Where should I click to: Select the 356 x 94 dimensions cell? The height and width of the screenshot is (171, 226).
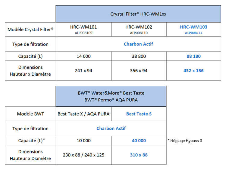tap(139, 71)
